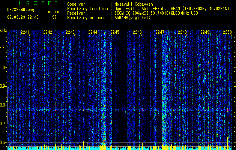Click the Receiver label
The width and height of the screenshot is (236, 150).
[x=76, y=13]
